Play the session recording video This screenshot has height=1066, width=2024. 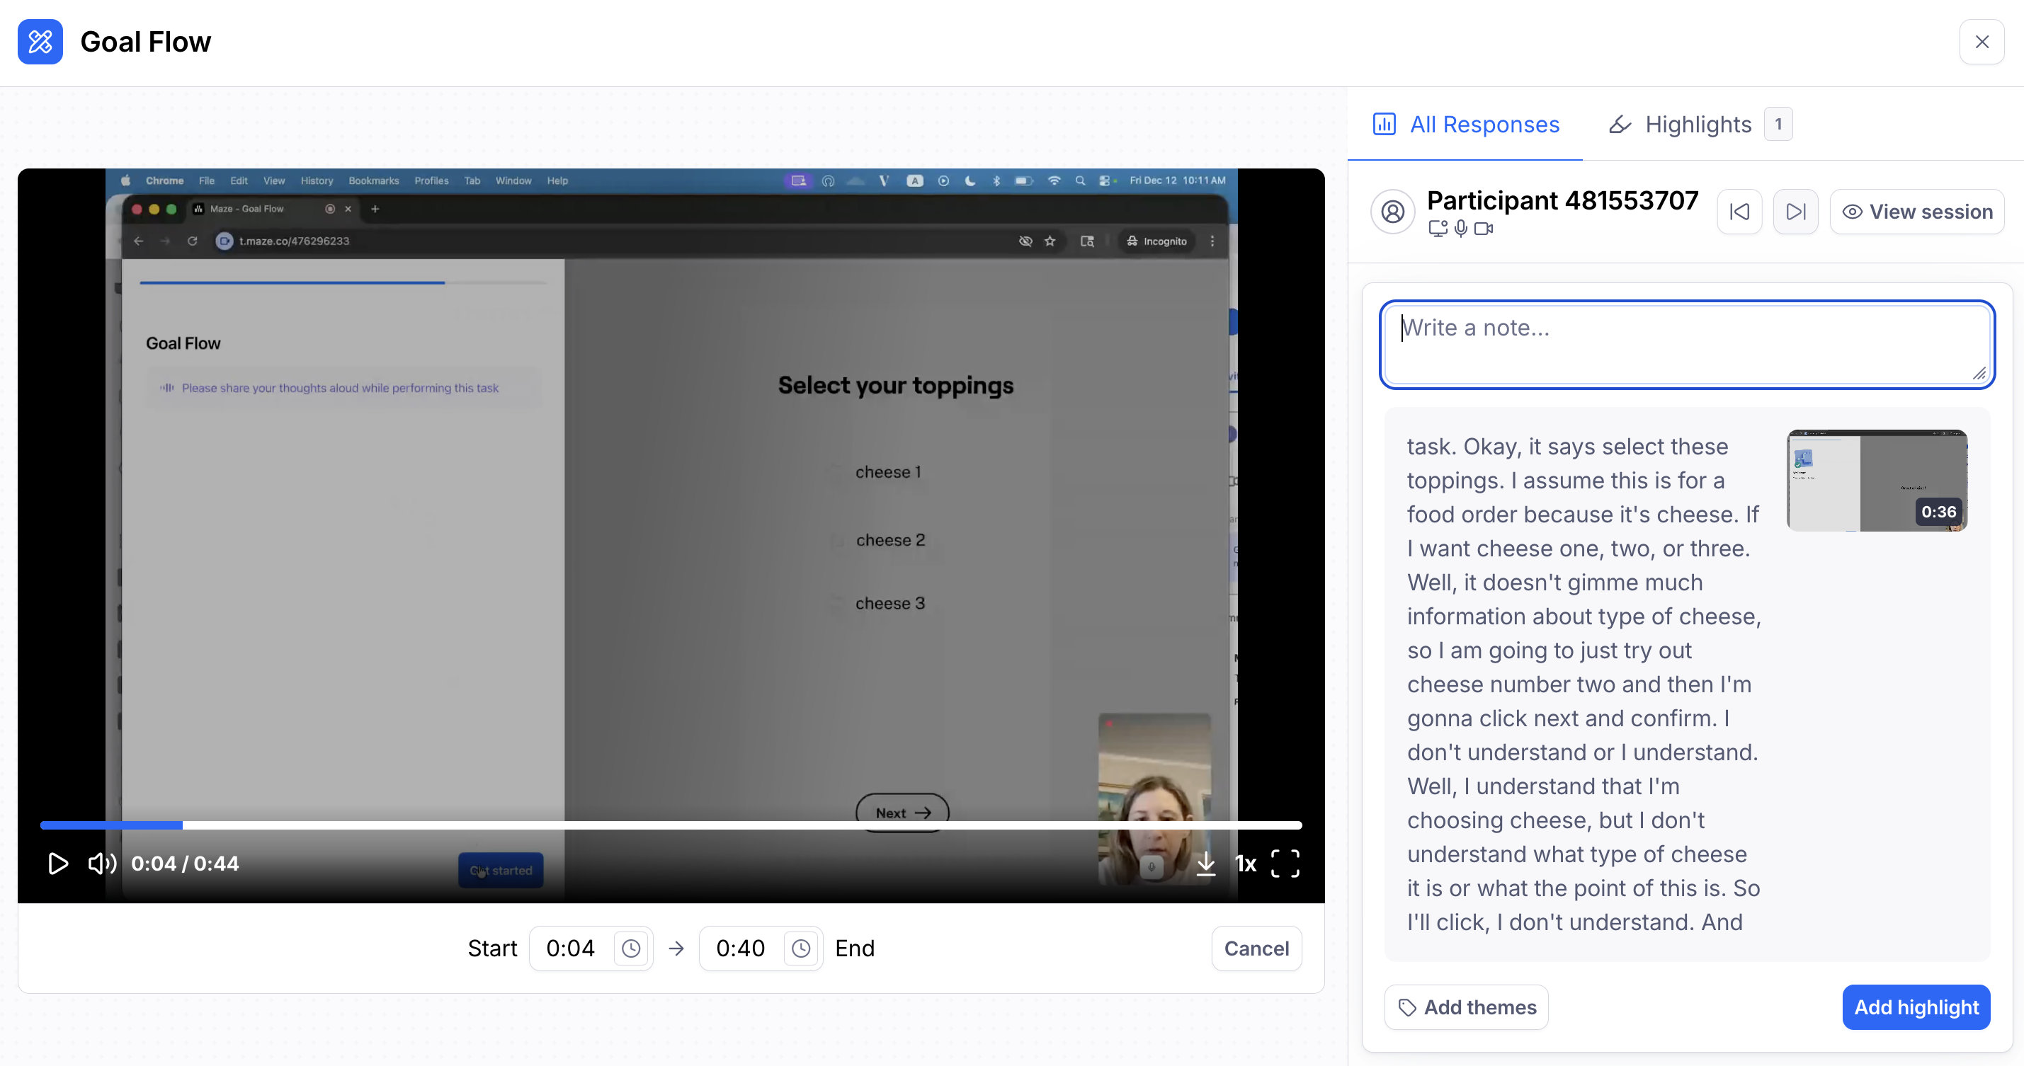57,864
